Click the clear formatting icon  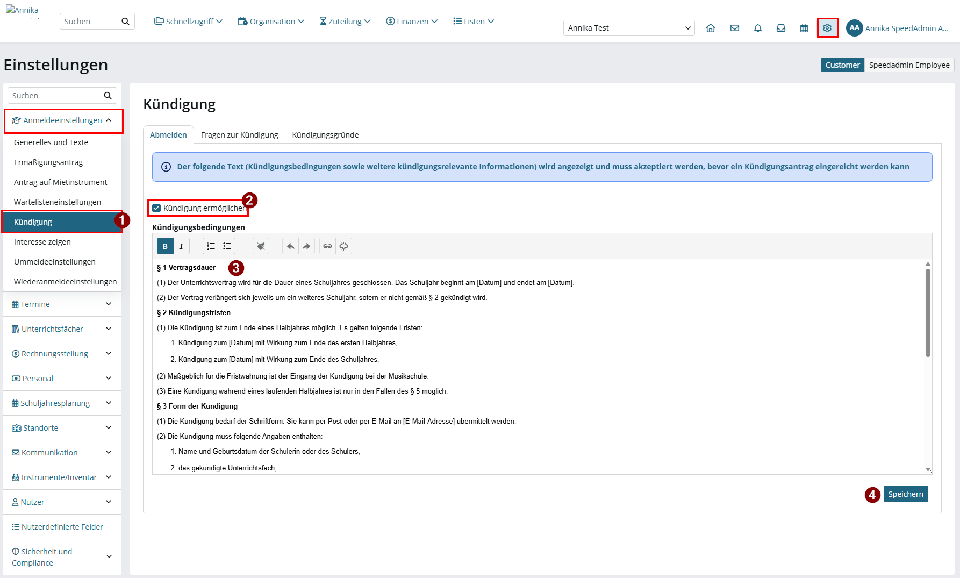coord(261,246)
